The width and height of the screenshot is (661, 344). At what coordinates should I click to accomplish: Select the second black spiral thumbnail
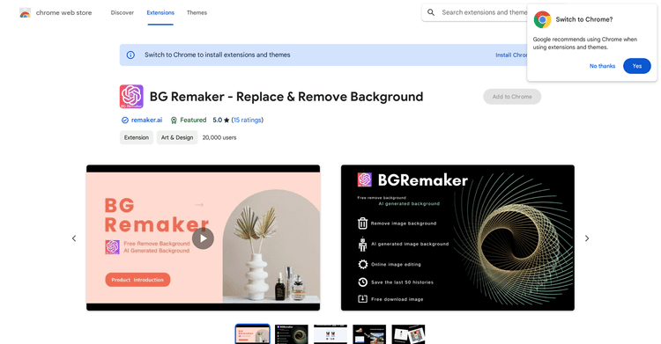pos(292,334)
